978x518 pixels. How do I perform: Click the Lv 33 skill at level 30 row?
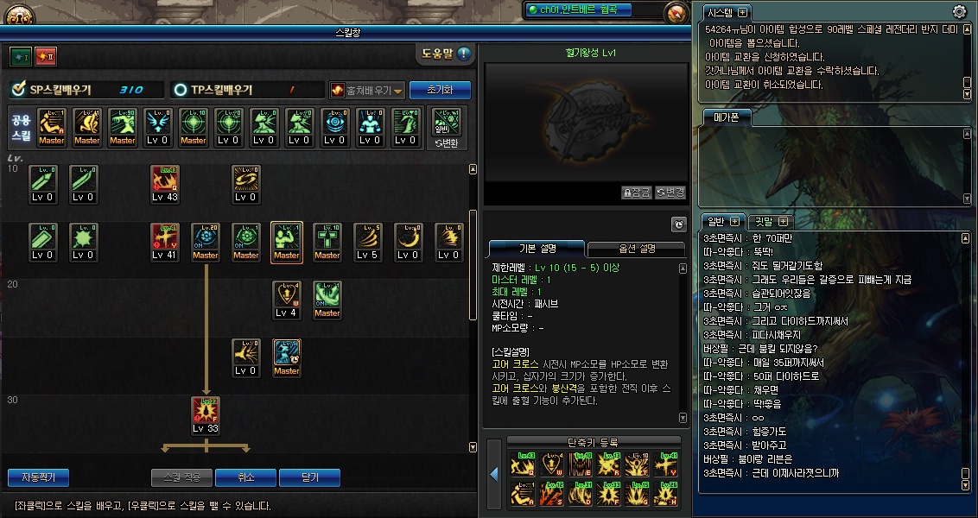[206, 416]
